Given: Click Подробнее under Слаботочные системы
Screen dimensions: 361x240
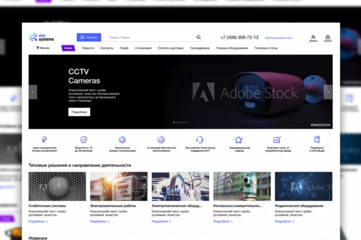Looking at the screenshot, I should pos(38,221).
